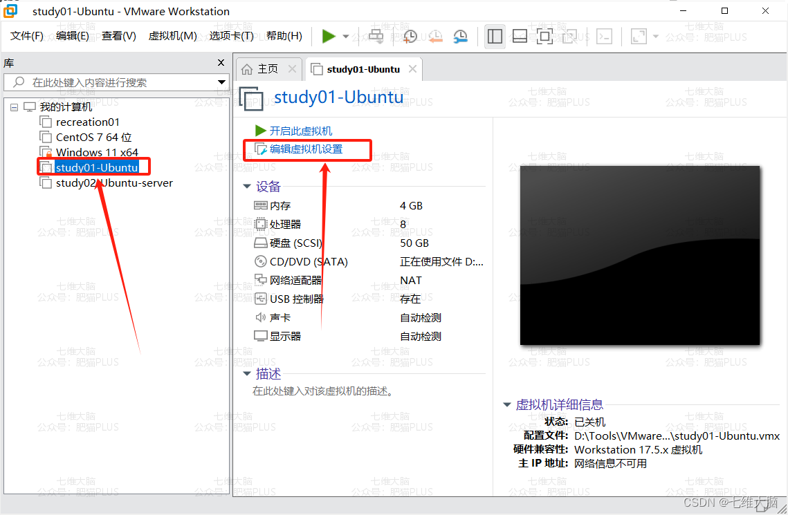The height and width of the screenshot is (515, 788).
Task: Toggle the library sidebar view icon
Action: point(495,36)
